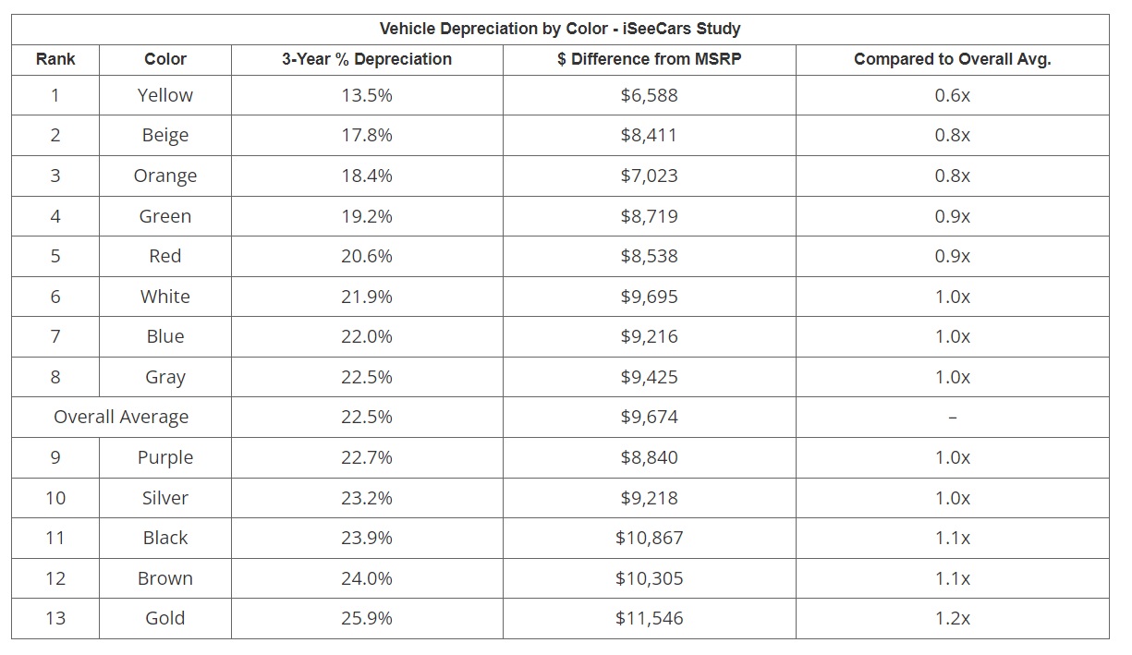Click the $ Difference from MSRP header
Image resolution: width=1132 pixels, height=655 pixels.
click(x=649, y=59)
